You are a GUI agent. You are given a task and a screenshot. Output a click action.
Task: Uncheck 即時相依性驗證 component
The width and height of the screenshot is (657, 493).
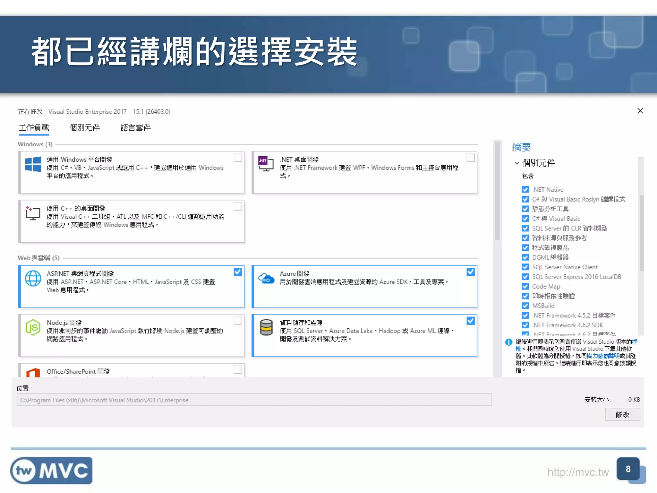525,296
